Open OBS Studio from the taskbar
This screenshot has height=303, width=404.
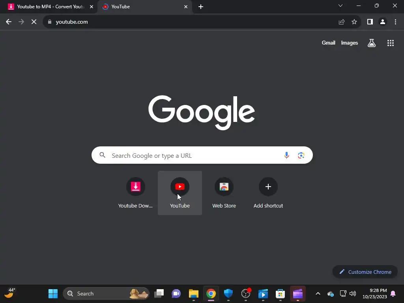tap(246, 294)
